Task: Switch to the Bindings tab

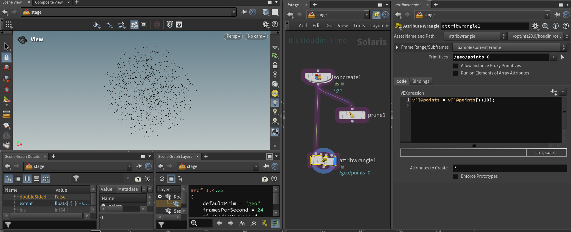Action: [421, 81]
